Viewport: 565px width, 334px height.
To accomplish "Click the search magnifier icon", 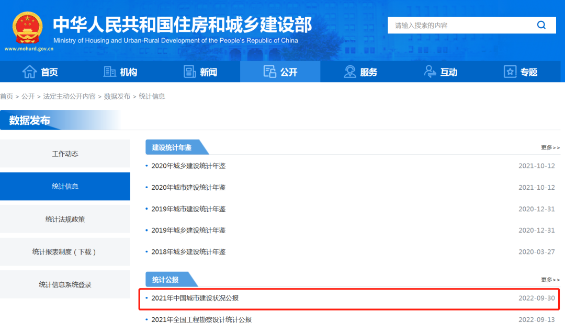I will coord(541,25).
